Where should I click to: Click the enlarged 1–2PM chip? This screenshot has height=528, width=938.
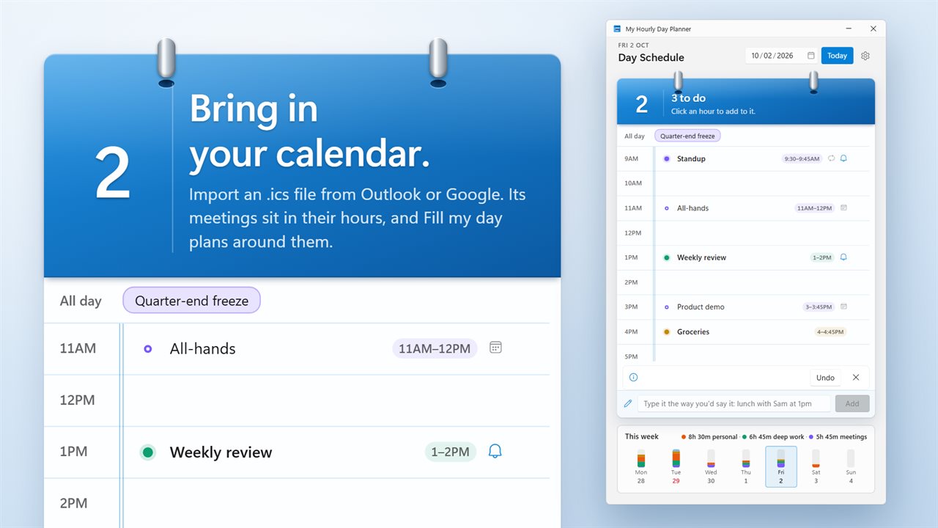[451, 452]
